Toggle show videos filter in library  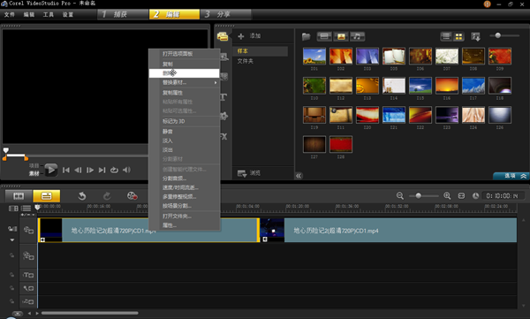point(324,36)
